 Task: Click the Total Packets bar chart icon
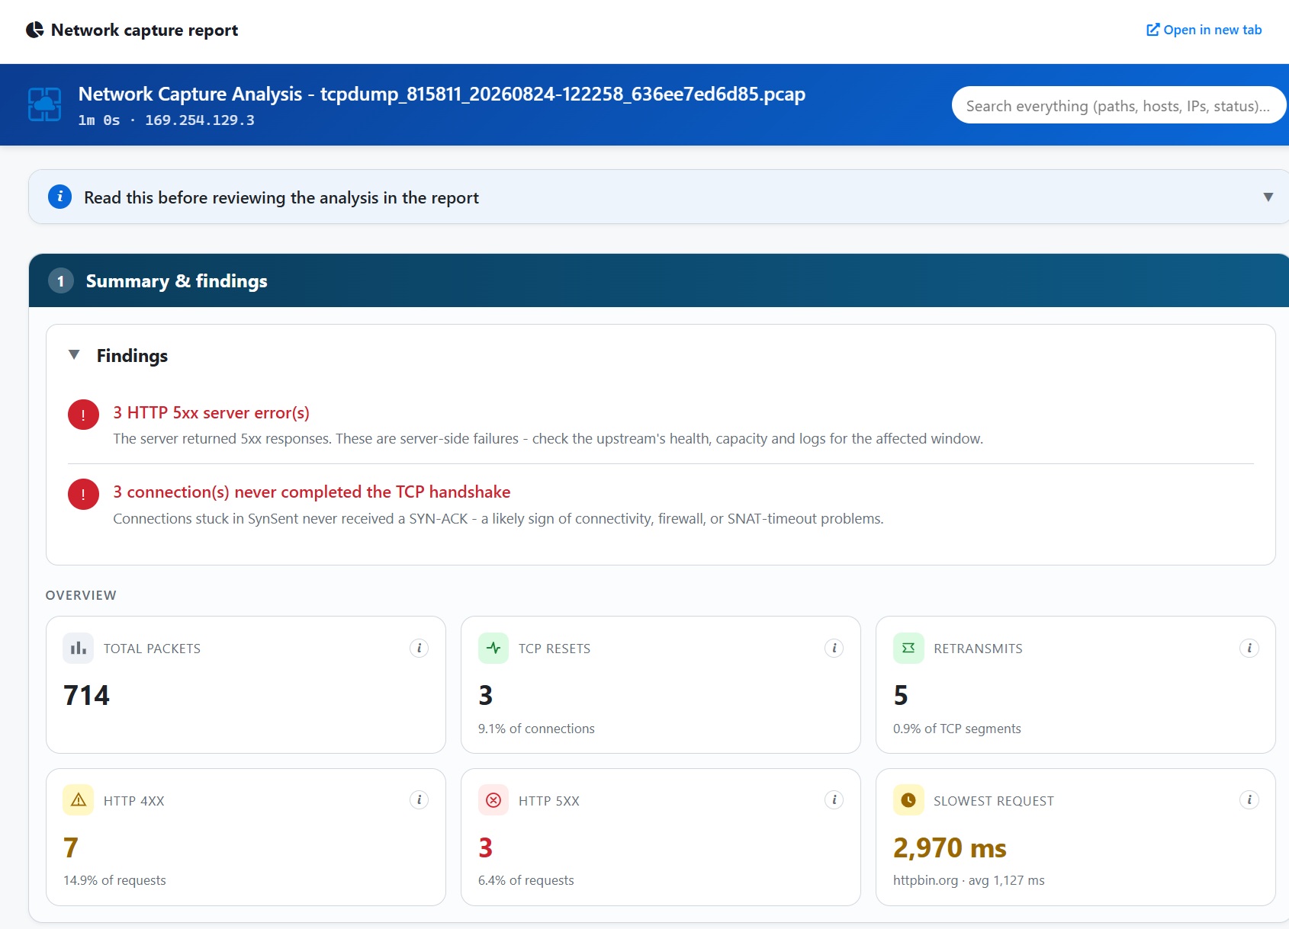[78, 648]
